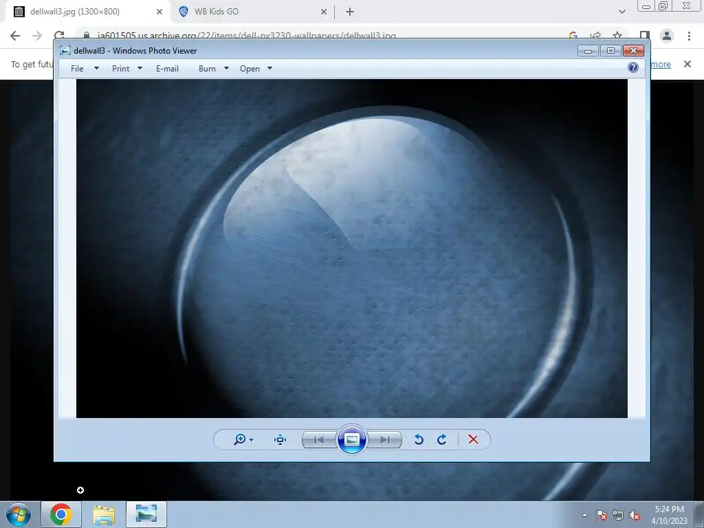Click E-mail in Photo Viewer toolbar
The width and height of the screenshot is (704, 528).
(x=168, y=69)
